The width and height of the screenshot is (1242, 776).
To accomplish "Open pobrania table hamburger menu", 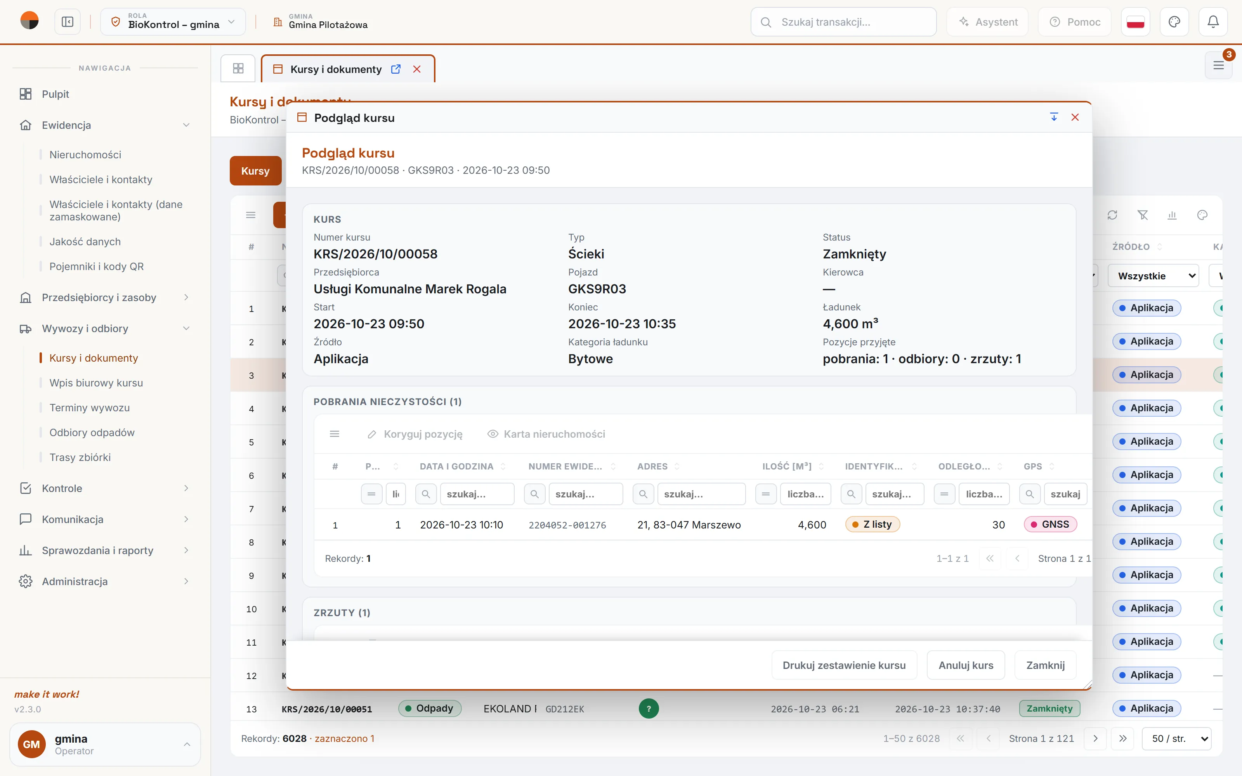I will point(335,434).
